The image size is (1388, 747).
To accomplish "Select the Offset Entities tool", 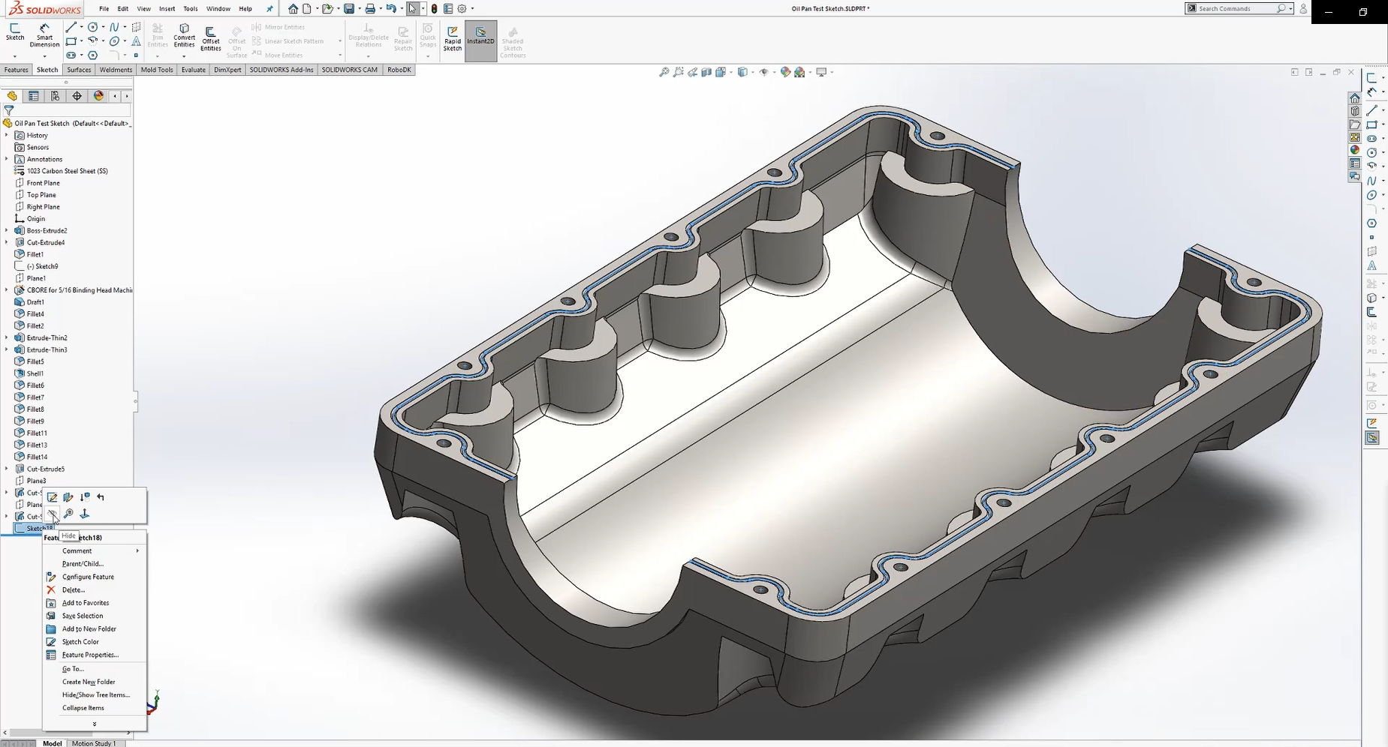I will pos(211,39).
